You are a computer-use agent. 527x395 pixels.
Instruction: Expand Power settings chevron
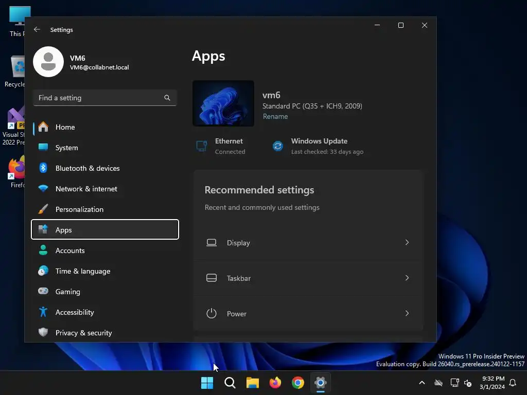tap(407, 313)
